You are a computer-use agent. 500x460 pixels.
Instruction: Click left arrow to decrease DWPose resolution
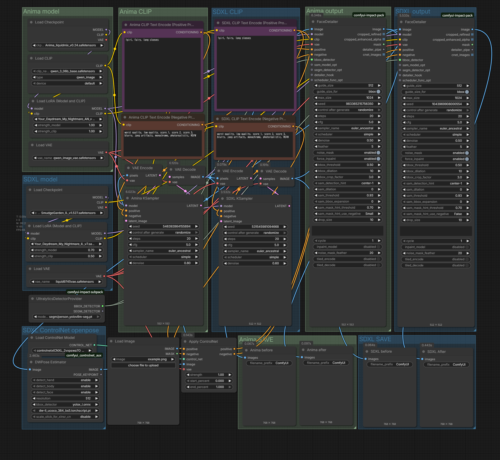34,398
